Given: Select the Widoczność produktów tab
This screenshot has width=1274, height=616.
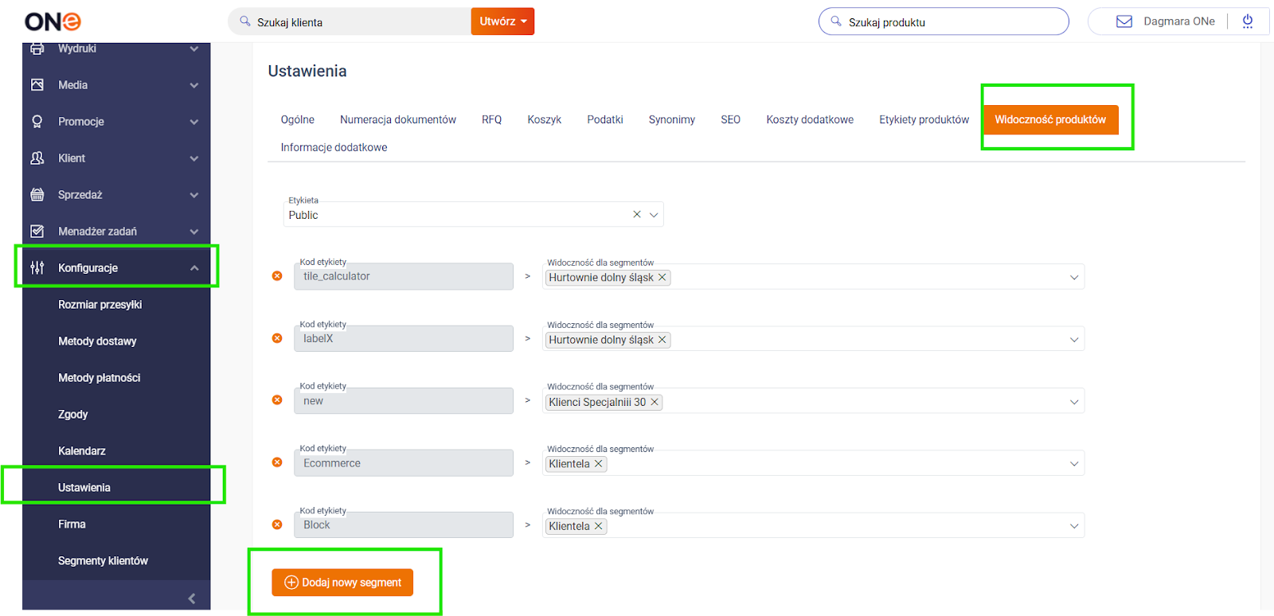Looking at the screenshot, I should tap(1050, 119).
